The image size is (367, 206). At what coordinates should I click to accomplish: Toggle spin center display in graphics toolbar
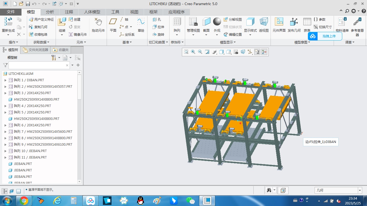264,52
